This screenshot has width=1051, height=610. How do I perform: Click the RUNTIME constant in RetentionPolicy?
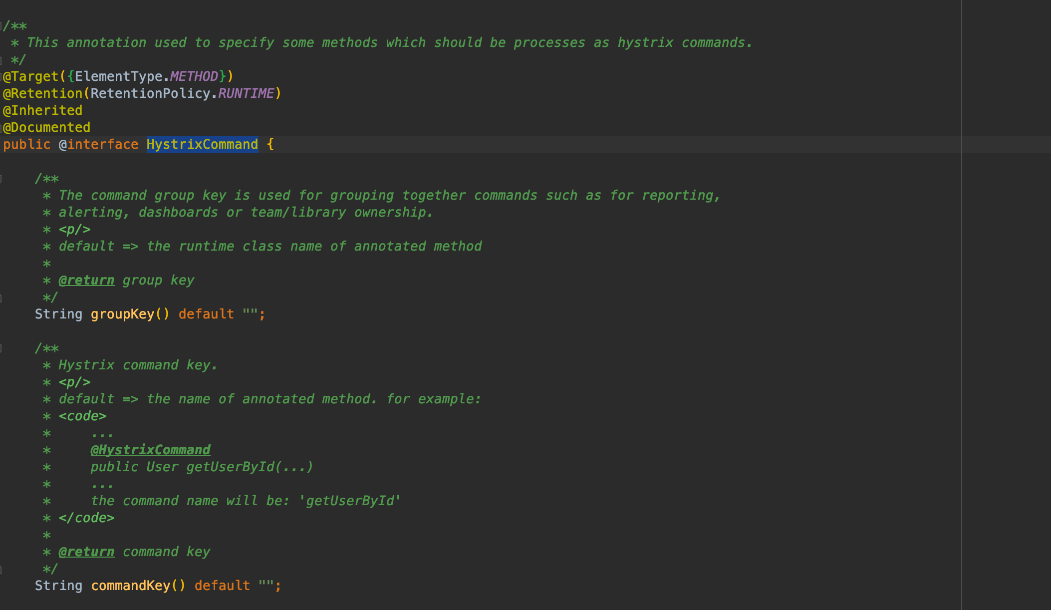[246, 93]
